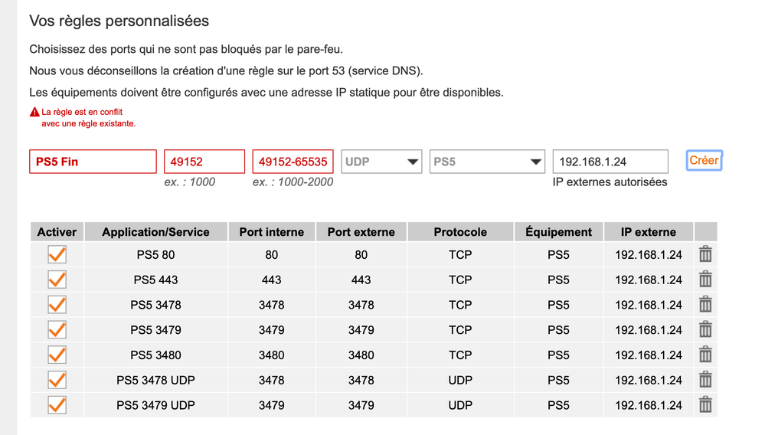The width and height of the screenshot is (765, 435).
Task: Toggle the PS5 3479 UDP rule checkbox
Action: tap(57, 404)
